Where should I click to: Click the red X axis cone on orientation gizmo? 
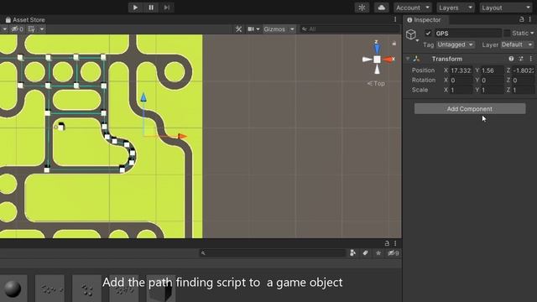388,60
